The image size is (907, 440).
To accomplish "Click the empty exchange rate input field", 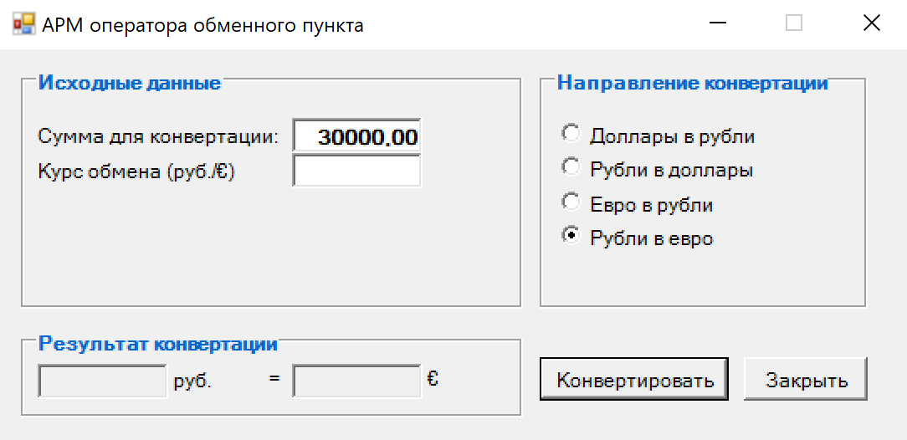I will [x=357, y=171].
